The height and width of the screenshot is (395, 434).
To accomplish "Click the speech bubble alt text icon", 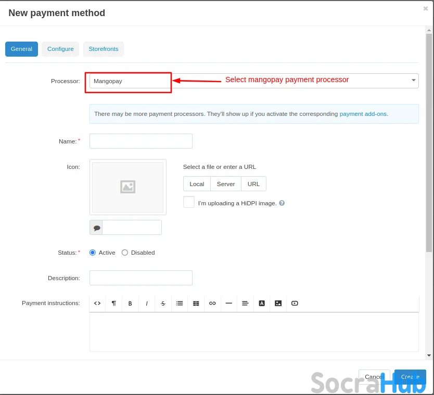I will (x=96, y=228).
